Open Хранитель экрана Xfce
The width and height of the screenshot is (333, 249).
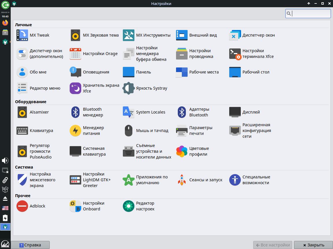pyautogui.click(x=94, y=88)
